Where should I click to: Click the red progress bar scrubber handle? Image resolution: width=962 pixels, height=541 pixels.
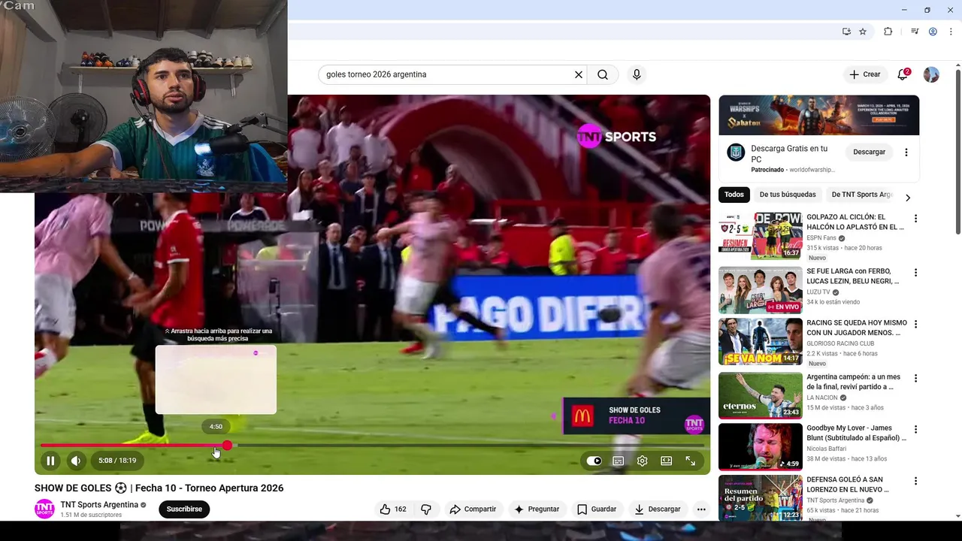227,446
